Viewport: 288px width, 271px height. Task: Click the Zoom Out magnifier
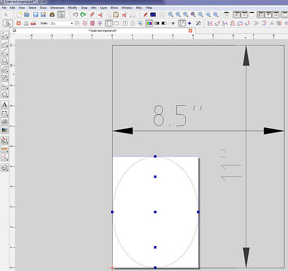(x=178, y=15)
